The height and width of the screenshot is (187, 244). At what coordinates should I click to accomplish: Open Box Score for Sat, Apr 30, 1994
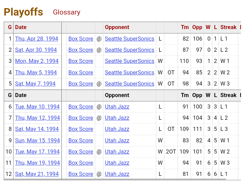click(81, 50)
